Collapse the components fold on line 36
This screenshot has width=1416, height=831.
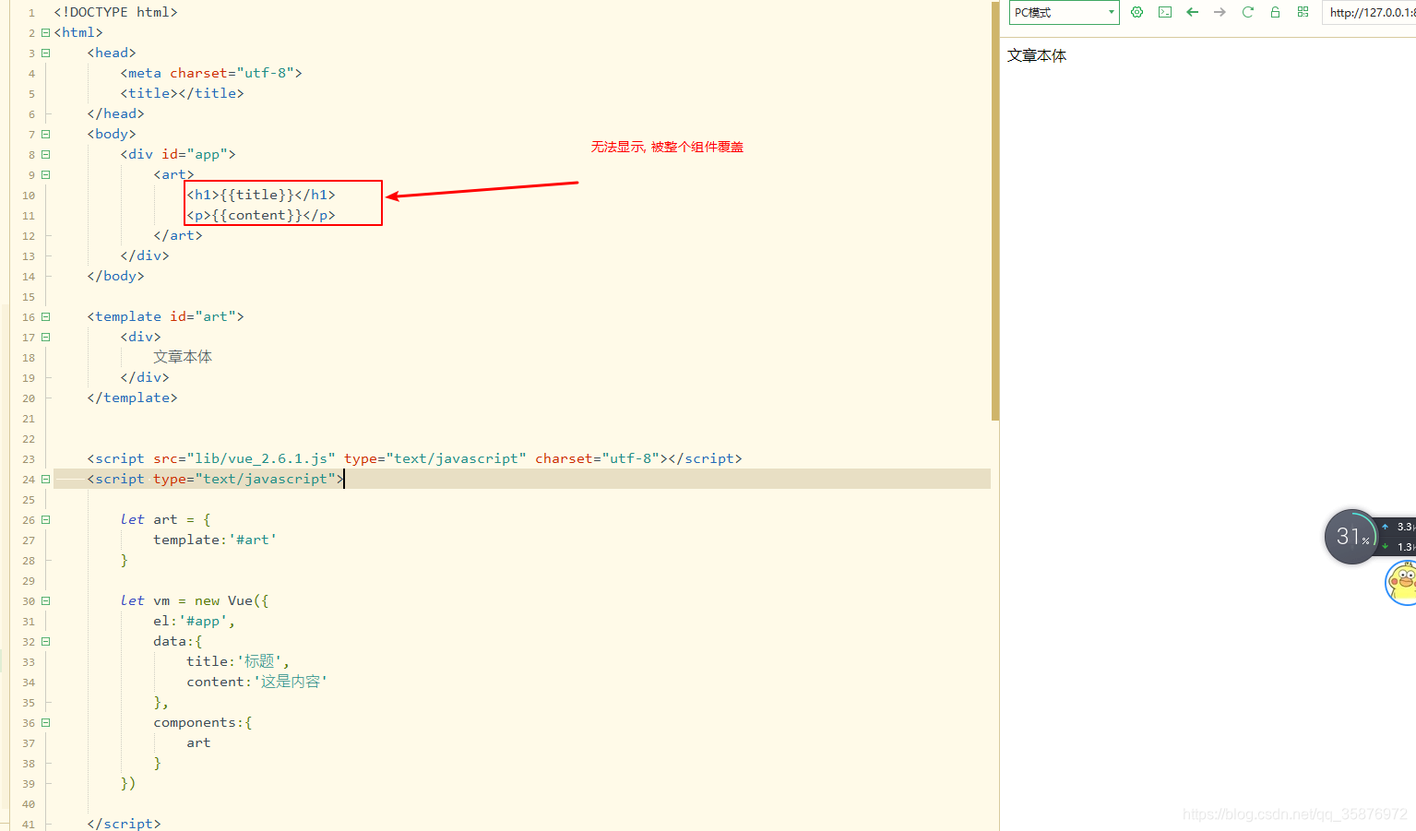(x=45, y=722)
